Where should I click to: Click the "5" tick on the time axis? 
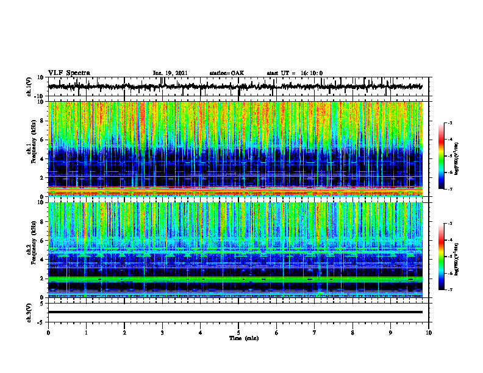pos(238,333)
